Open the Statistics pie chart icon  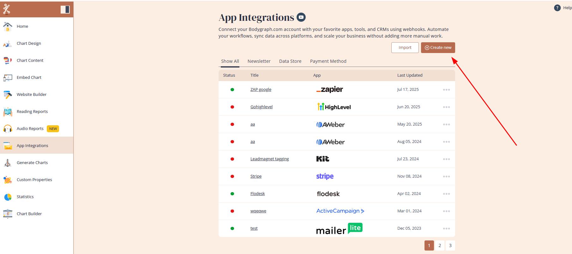[8, 197]
